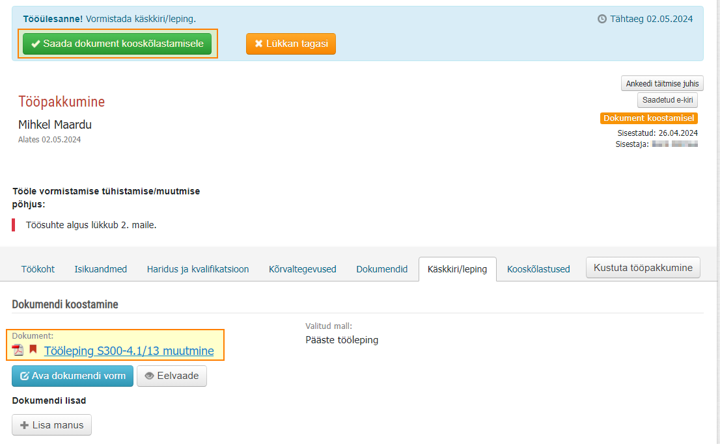Viewport: 720px width, 444px height.
Task: Open Tööleping S300-4.1/13 muutmine link
Action: pyautogui.click(x=129, y=351)
